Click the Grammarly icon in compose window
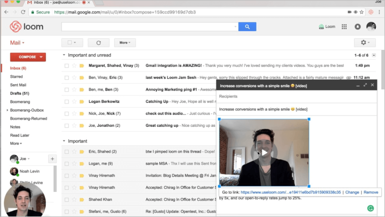 [x=370, y=208]
